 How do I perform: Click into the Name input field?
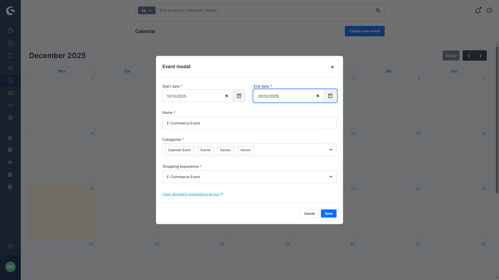click(x=249, y=123)
